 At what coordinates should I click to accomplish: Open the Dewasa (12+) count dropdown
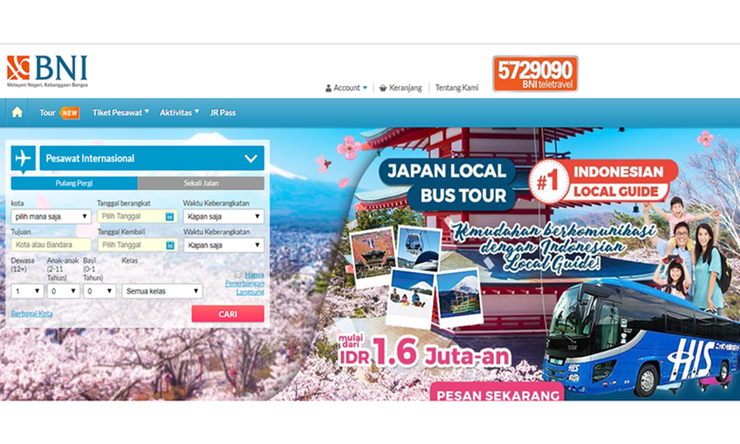(27, 291)
